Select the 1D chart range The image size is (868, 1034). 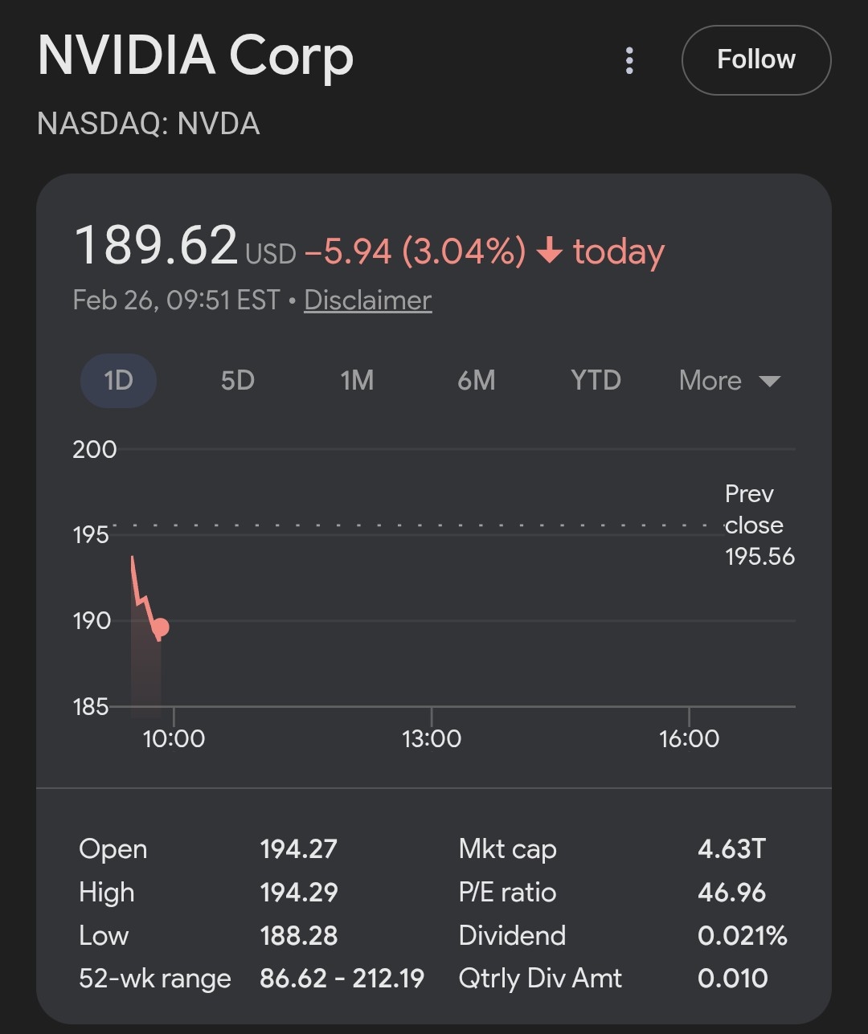coord(118,380)
